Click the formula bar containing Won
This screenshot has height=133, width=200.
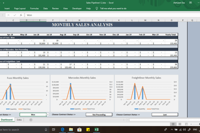[x=112, y=15]
